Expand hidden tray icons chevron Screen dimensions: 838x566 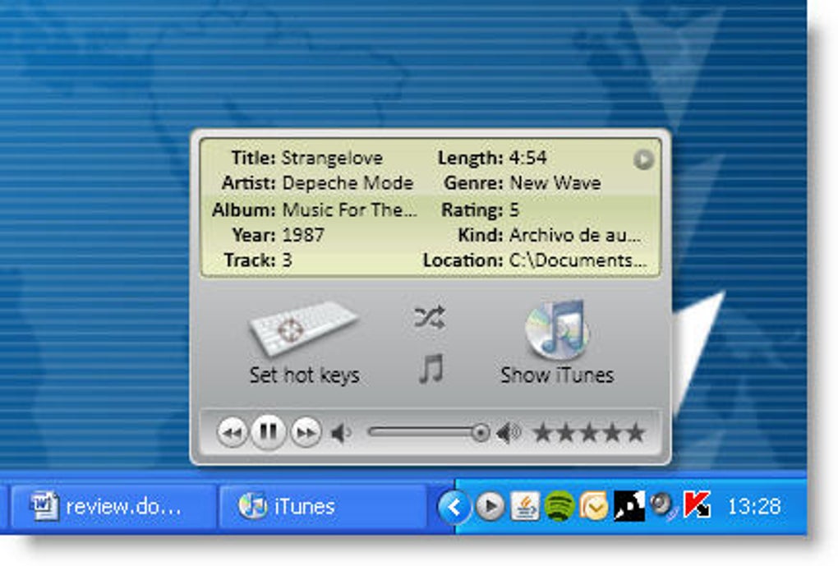[x=454, y=506]
